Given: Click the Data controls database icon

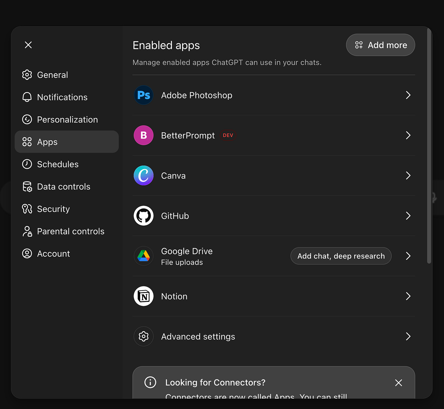Looking at the screenshot, I should click(x=27, y=186).
